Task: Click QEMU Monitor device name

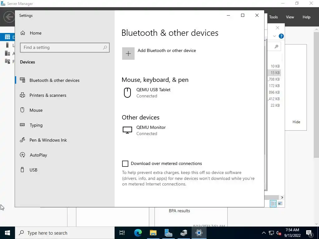Action: coord(151,127)
